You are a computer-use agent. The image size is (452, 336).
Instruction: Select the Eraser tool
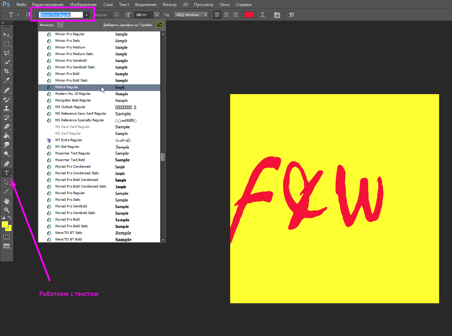(7, 127)
